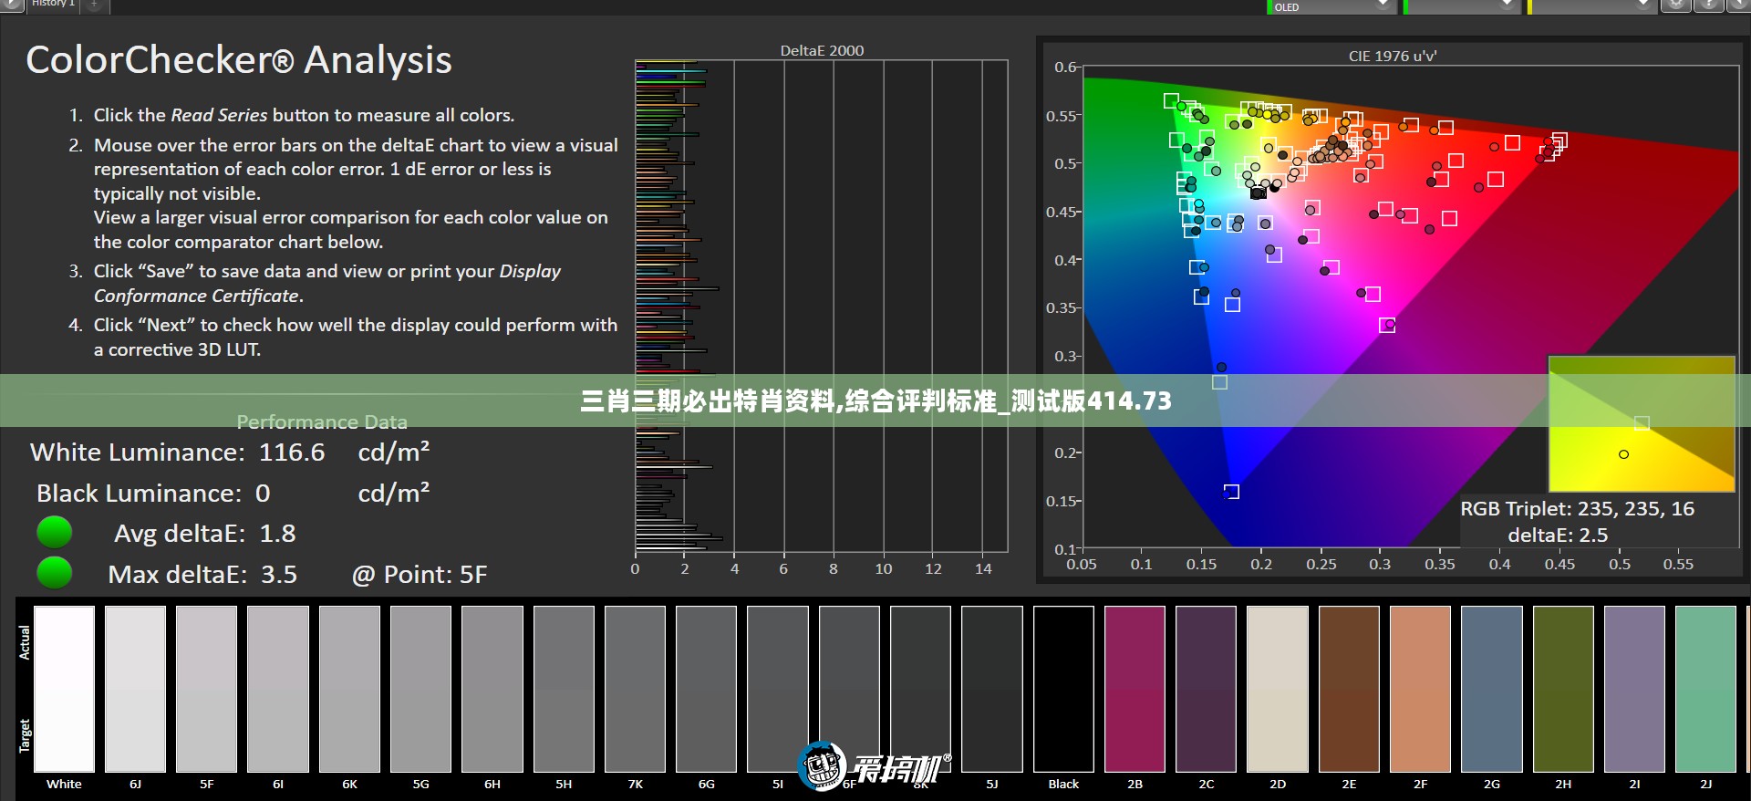The width and height of the screenshot is (1751, 801).
Task: Select the 6G dark gray swatch
Action: tap(706, 689)
